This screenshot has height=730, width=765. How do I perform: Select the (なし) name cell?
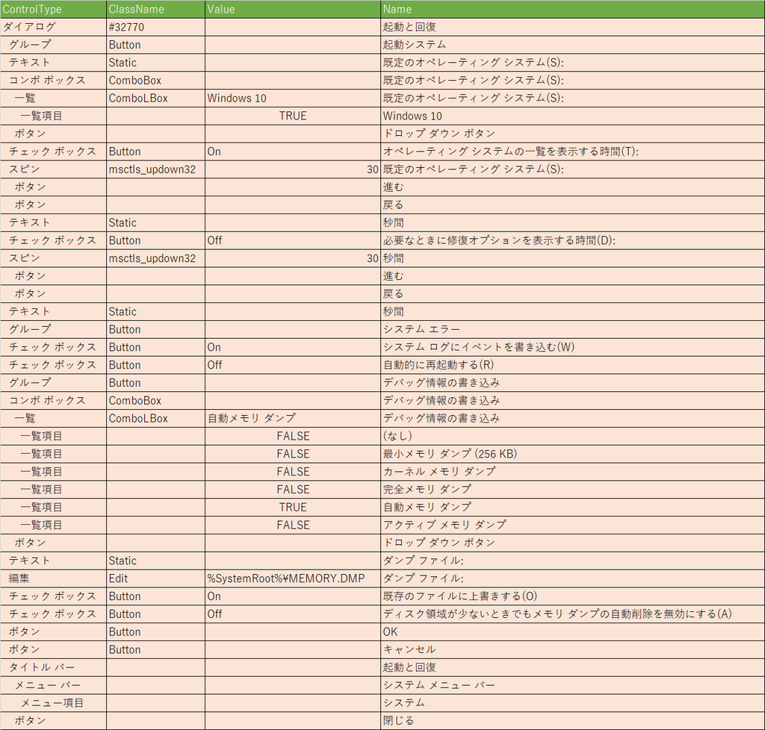[572, 436]
